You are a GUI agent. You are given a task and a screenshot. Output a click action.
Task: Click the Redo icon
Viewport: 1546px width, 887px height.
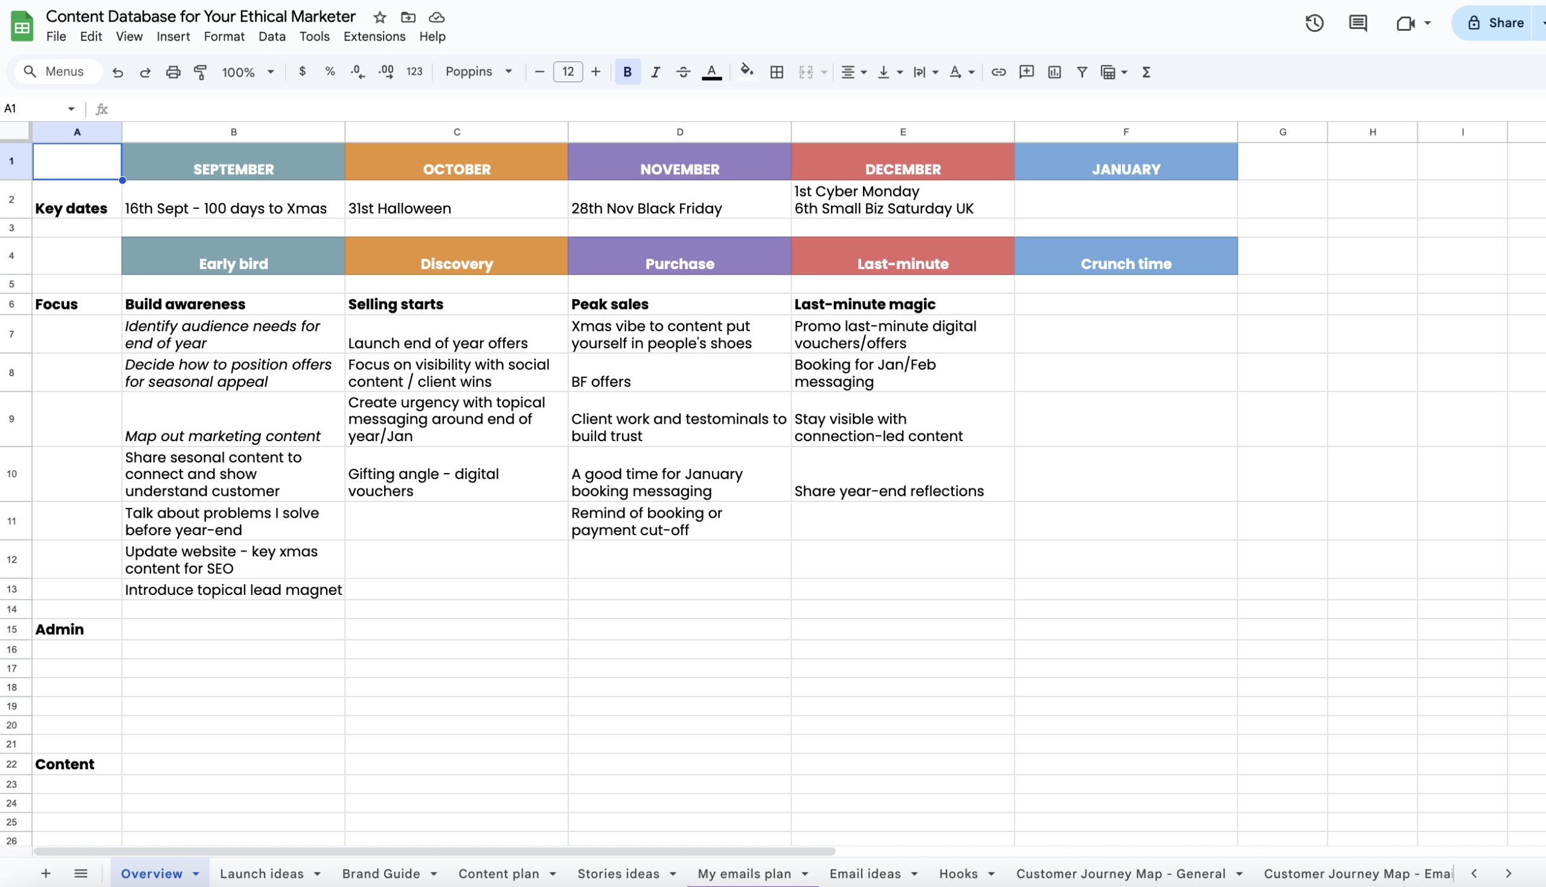click(x=145, y=72)
